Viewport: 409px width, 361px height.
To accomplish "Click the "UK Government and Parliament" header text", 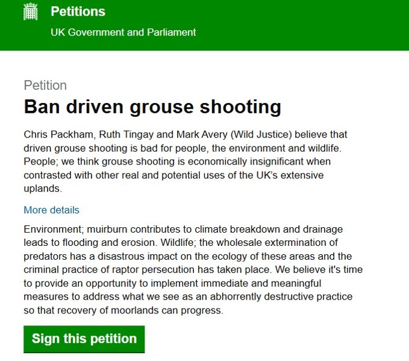I will [123, 32].
